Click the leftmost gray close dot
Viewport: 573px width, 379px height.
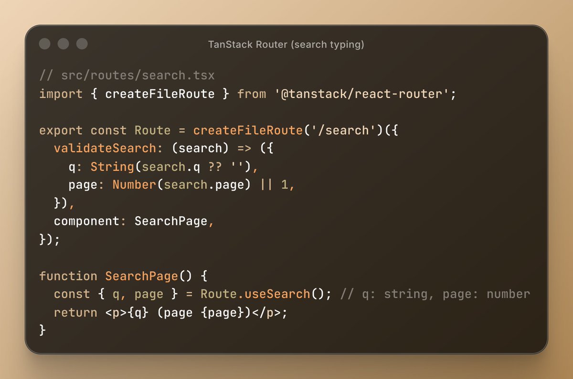tap(44, 44)
